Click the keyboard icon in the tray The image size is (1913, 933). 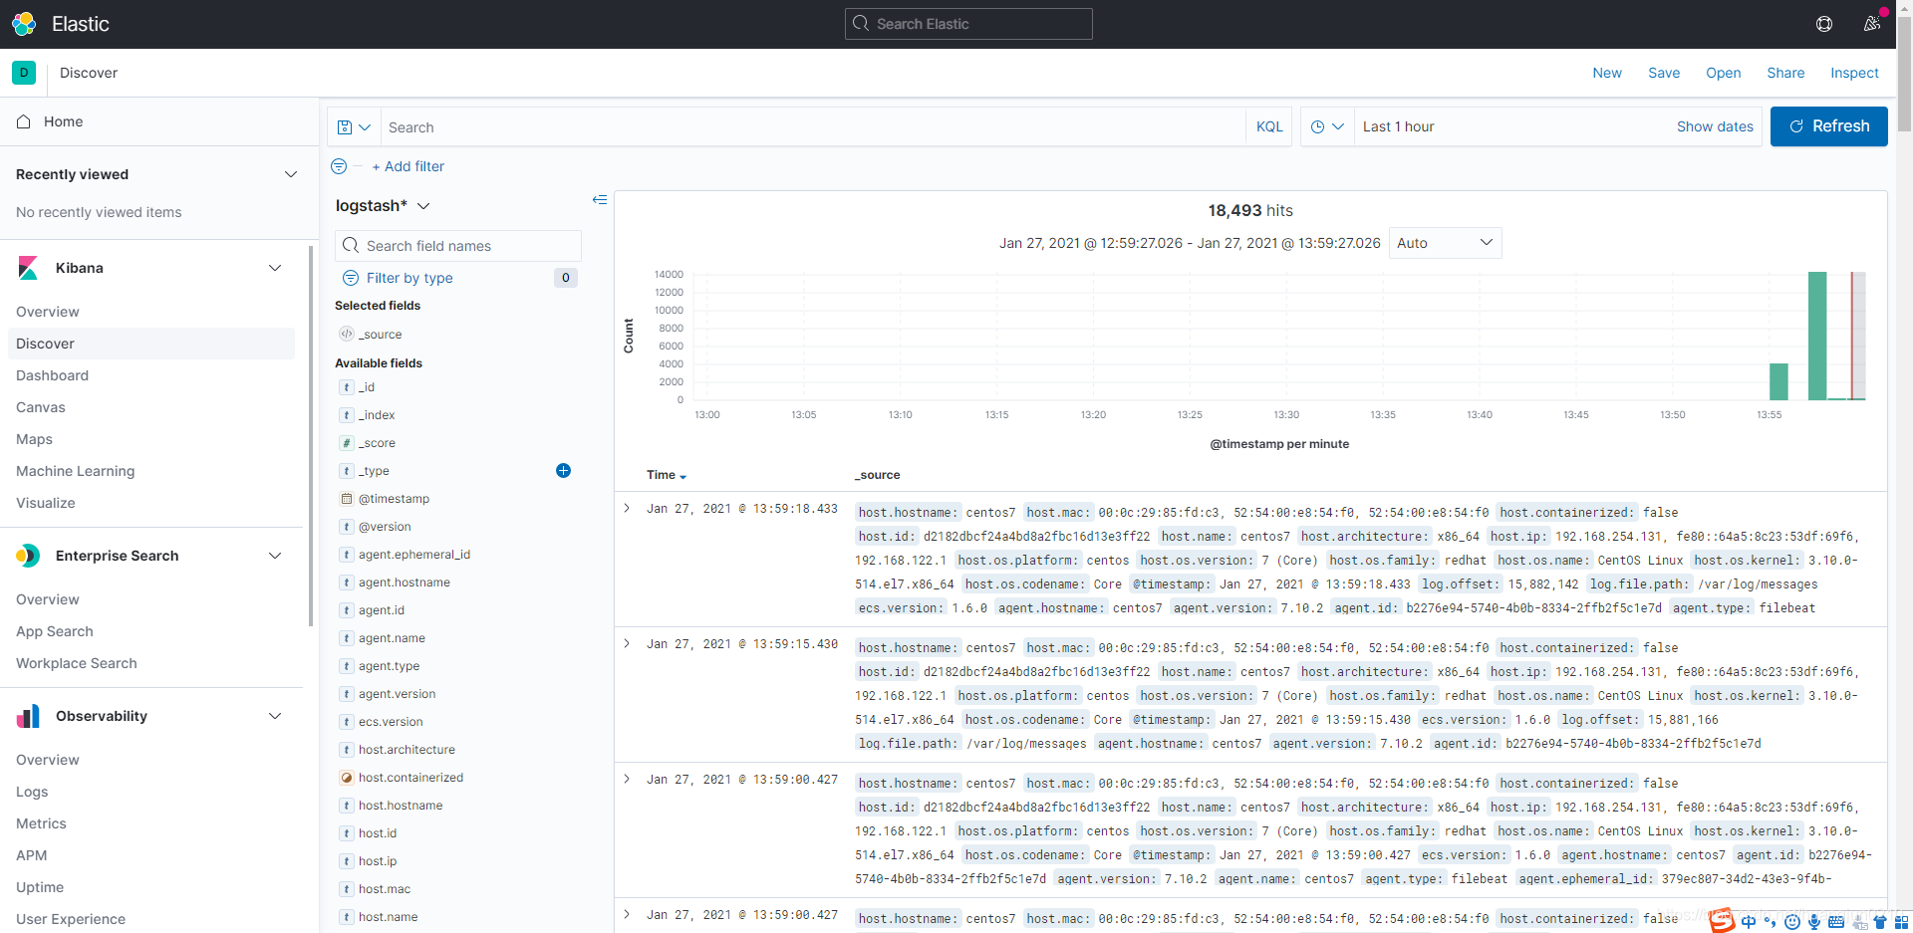tap(1836, 922)
